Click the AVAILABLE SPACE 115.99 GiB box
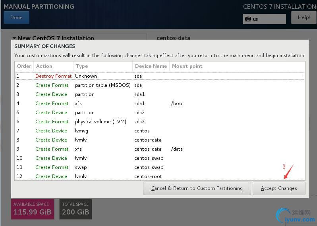 [33, 209]
